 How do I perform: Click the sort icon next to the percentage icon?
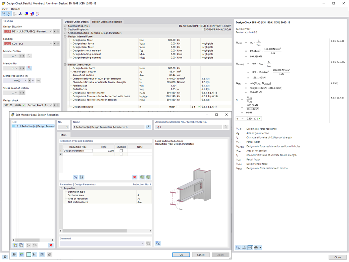point(82,177)
